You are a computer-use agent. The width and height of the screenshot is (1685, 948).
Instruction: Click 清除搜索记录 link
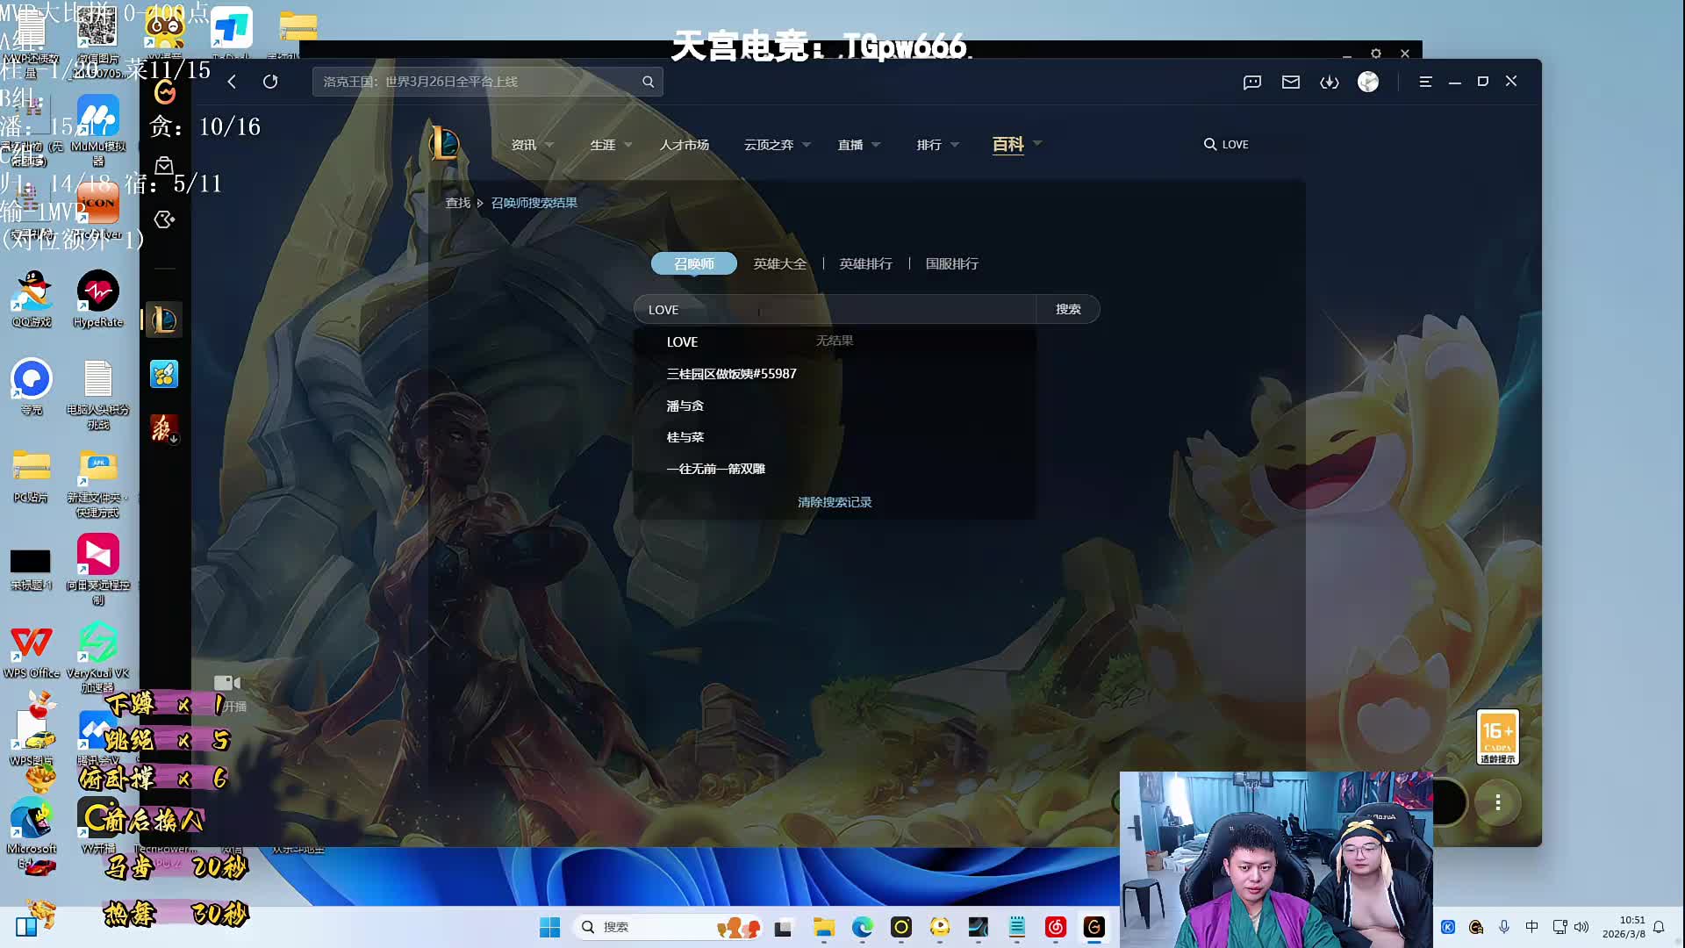[834, 502]
